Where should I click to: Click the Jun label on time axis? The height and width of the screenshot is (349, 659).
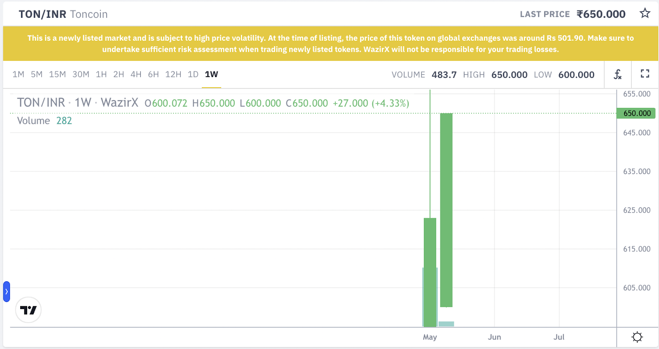[494, 337]
